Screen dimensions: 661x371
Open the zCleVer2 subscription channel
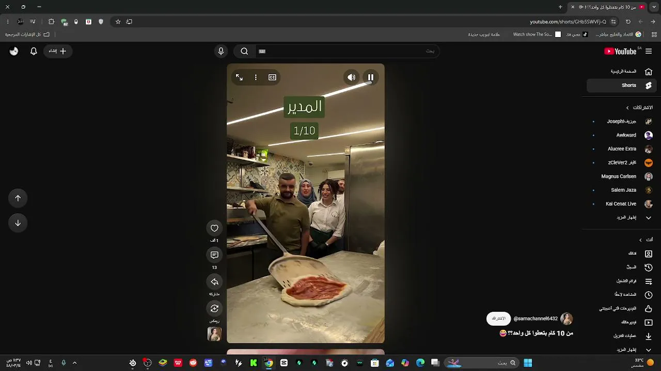(x=622, y=163)
